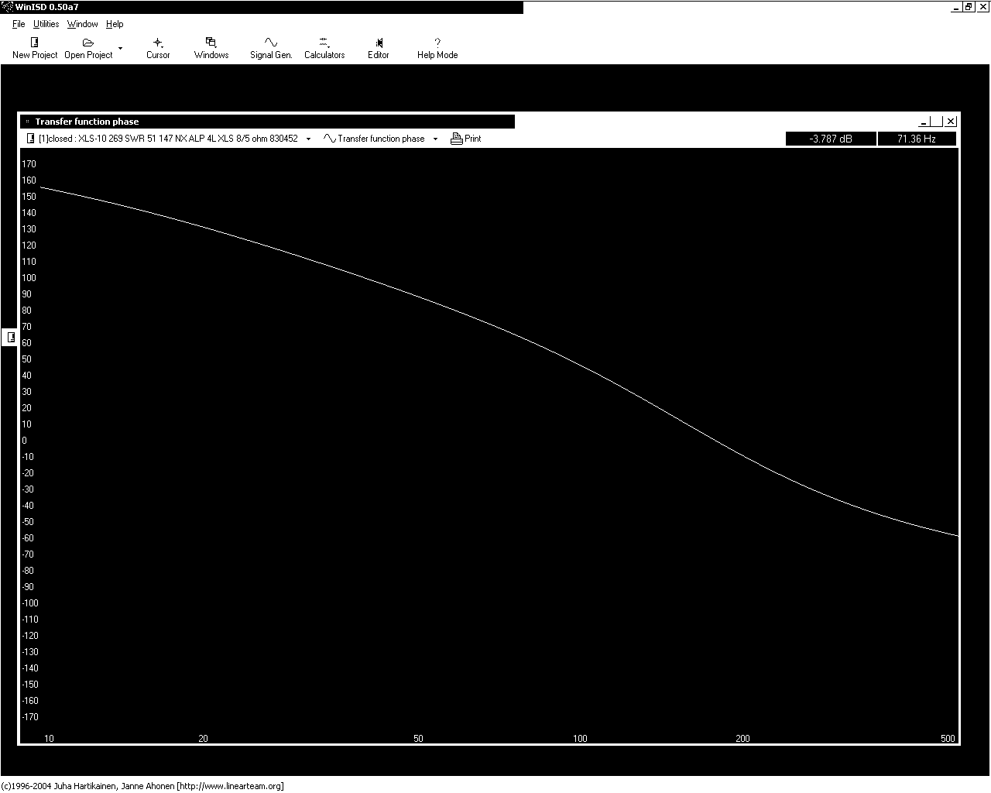Screen dimensions: 991x793
Task: Restore the WinISD main window size
Action: point(969,7)
